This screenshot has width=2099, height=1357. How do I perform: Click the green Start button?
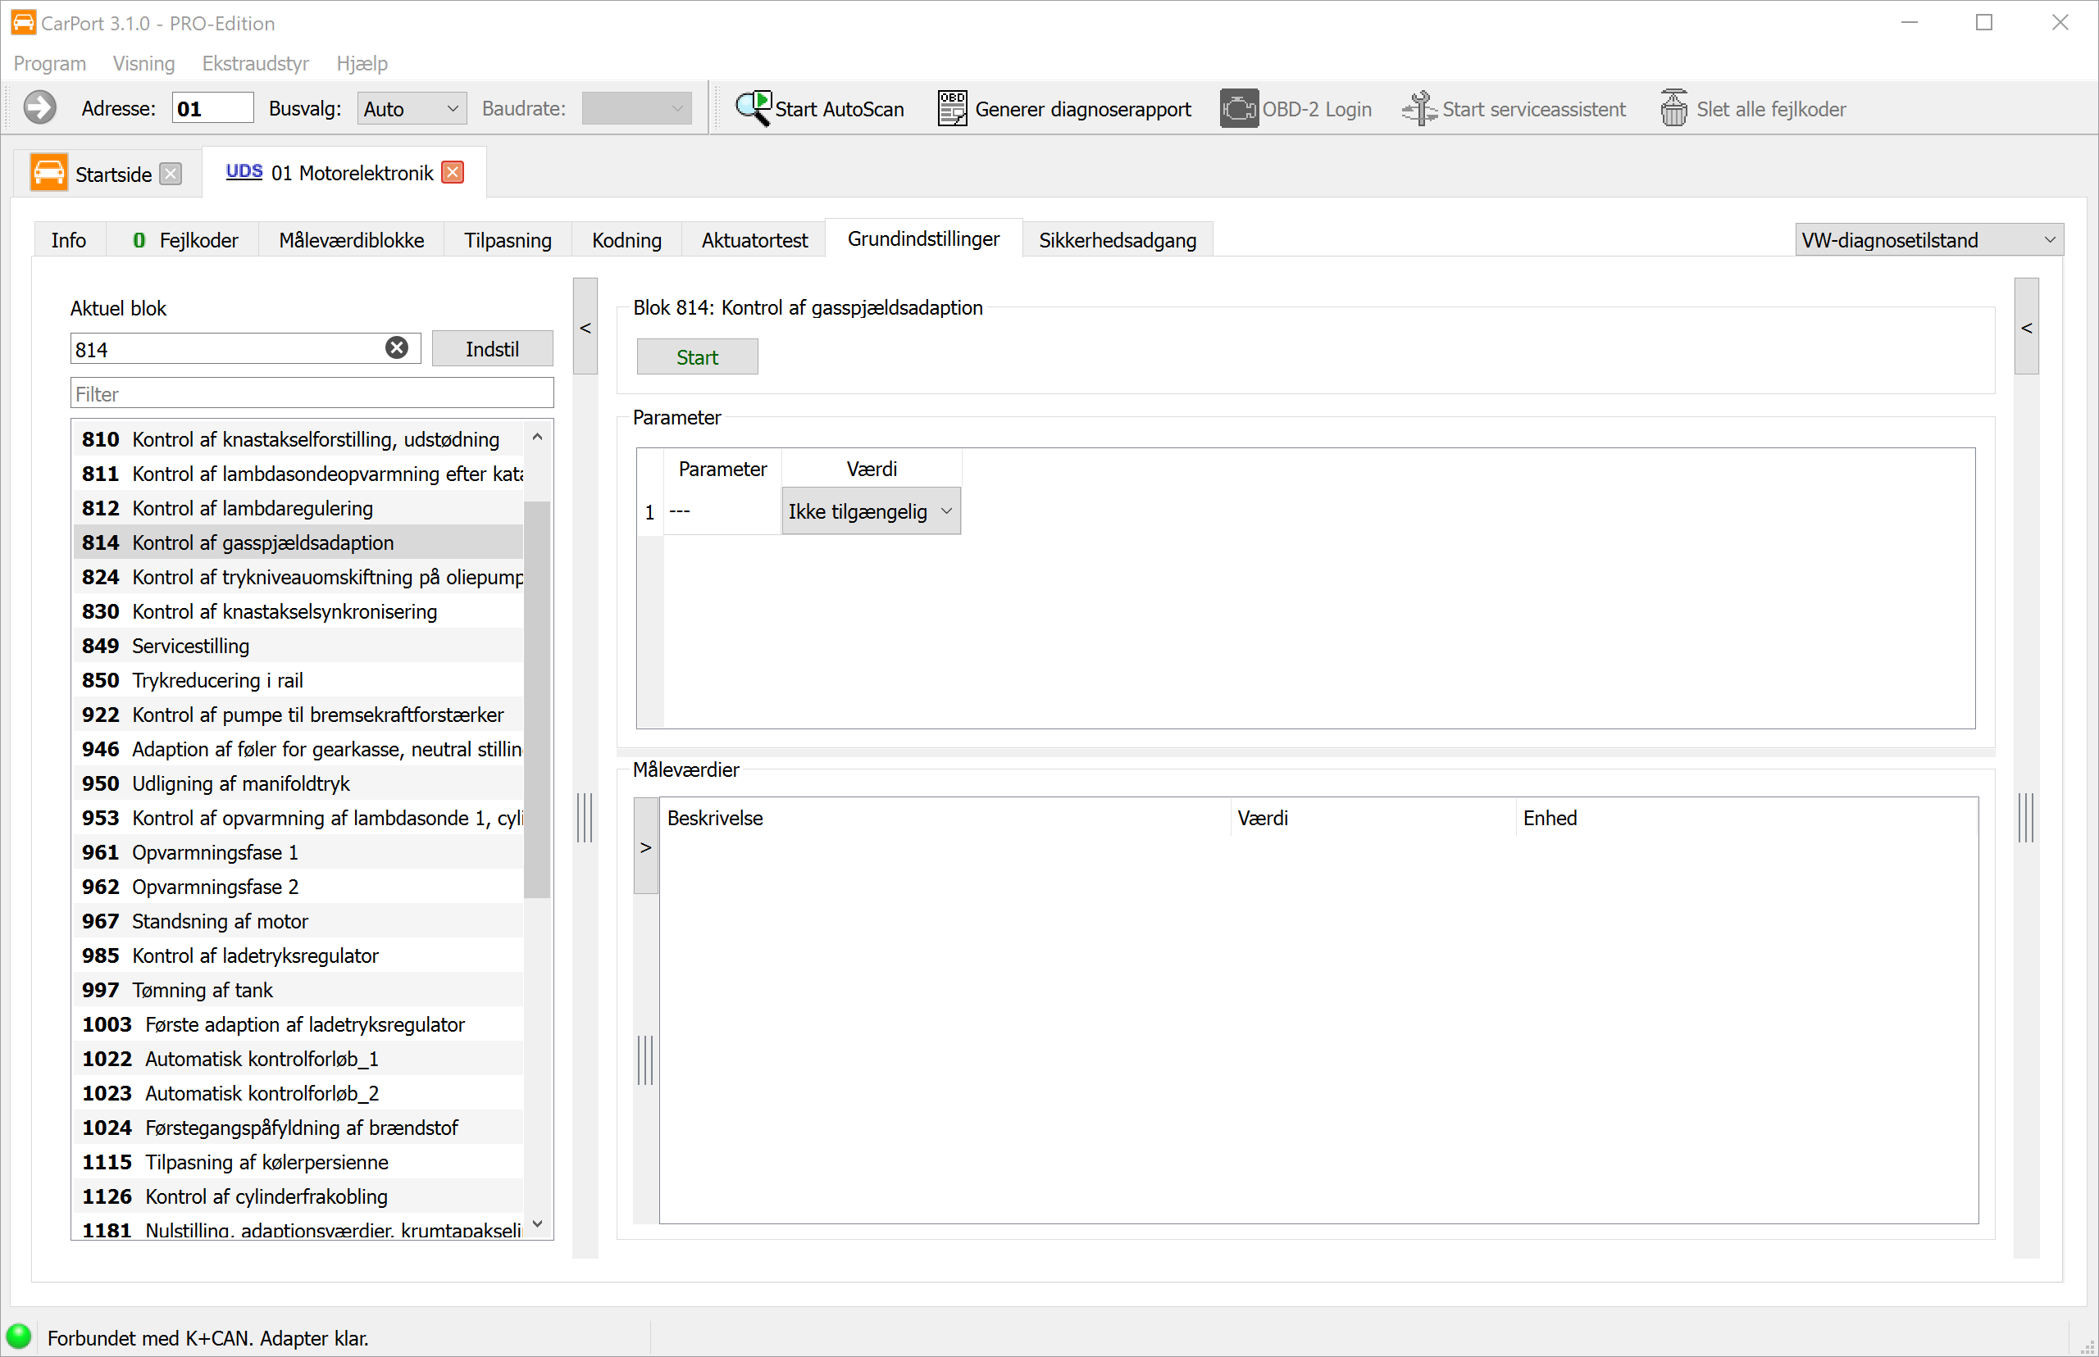(697, 357)
